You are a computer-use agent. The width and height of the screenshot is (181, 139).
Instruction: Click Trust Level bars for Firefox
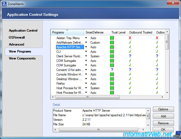[112, 84]
